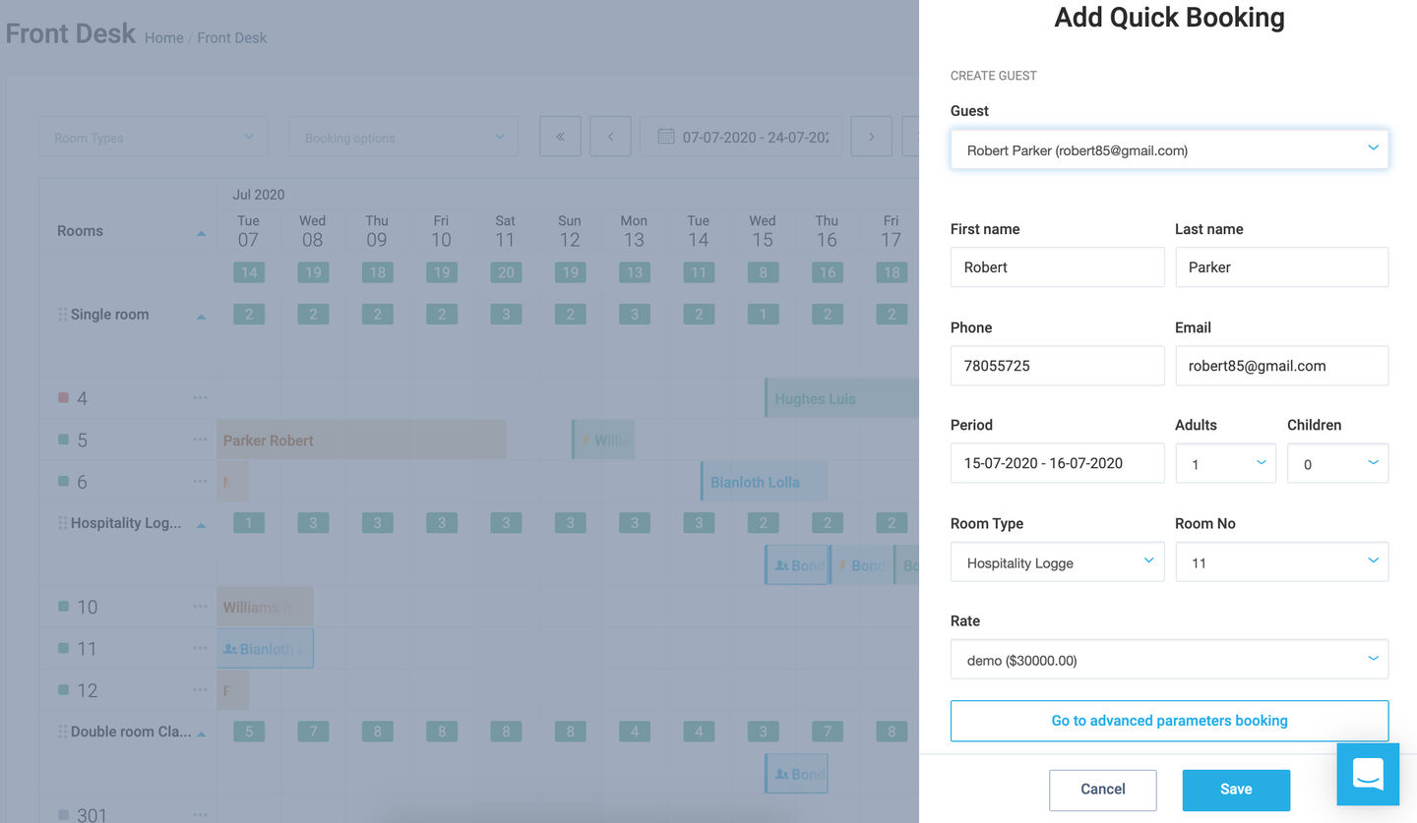Open Parker Robert booking in room 5
The width and height of the screenshot is (1417, 823).
[361, 440]
